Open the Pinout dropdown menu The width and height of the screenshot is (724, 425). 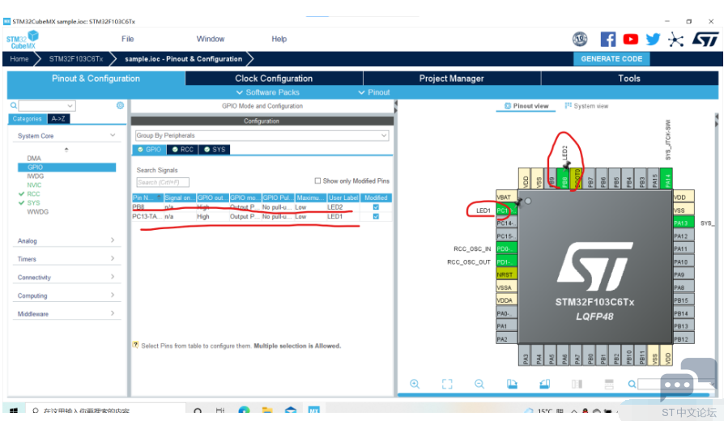pyautogui.click(x=374, y=92)
